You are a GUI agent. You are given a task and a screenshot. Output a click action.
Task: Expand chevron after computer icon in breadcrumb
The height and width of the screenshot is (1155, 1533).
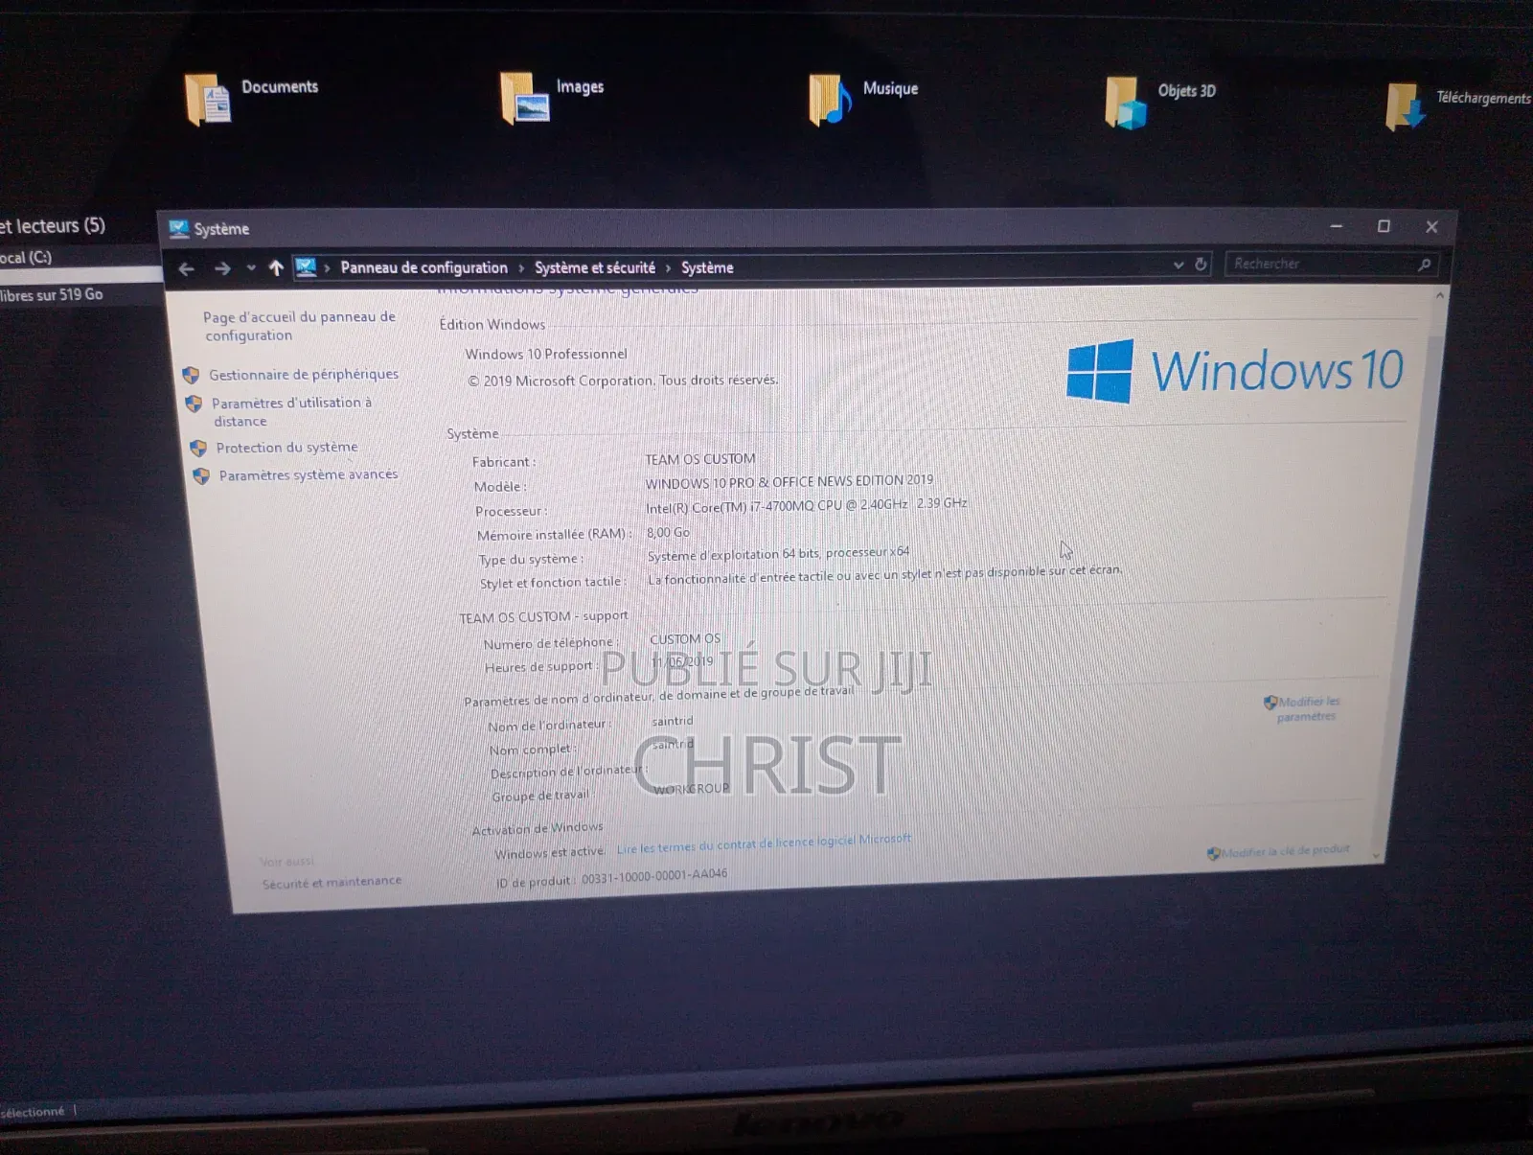click(328, 268)
